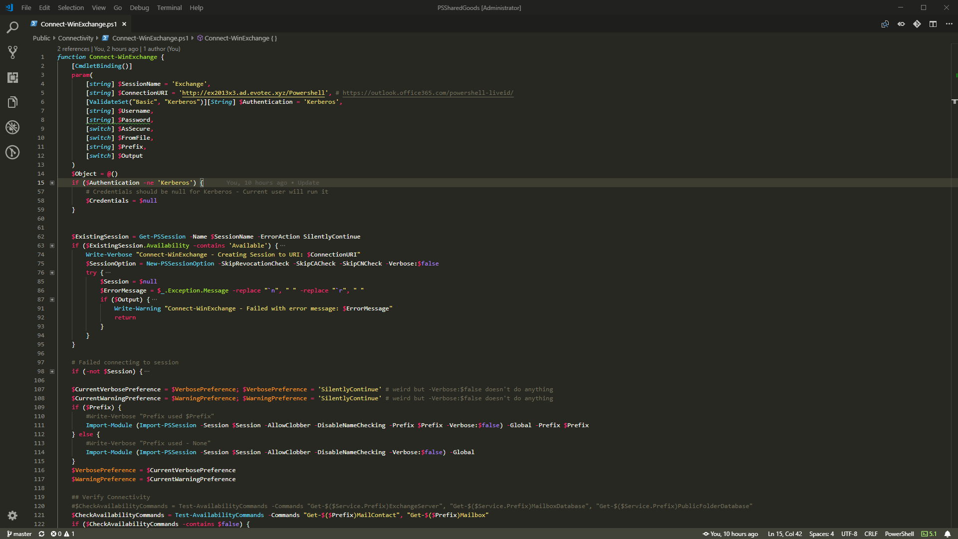
Task: Click the '2 references' code lens link
Action: [73, 49]
